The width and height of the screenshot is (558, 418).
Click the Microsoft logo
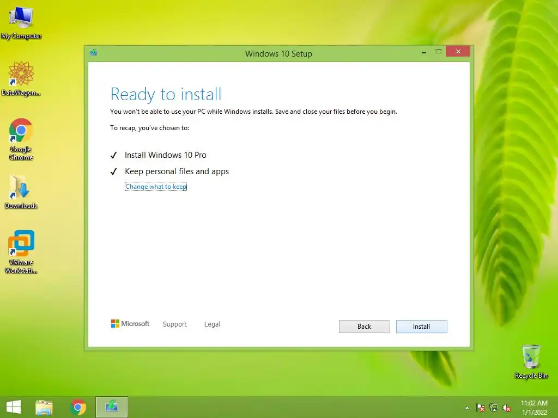(130, 323)
